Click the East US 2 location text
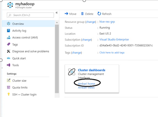The image size is (158, 117). (x=105, y=33)
